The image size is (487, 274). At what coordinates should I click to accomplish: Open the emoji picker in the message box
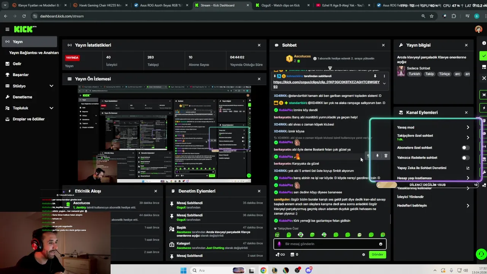pyautogui.click(x=380, y=244)
